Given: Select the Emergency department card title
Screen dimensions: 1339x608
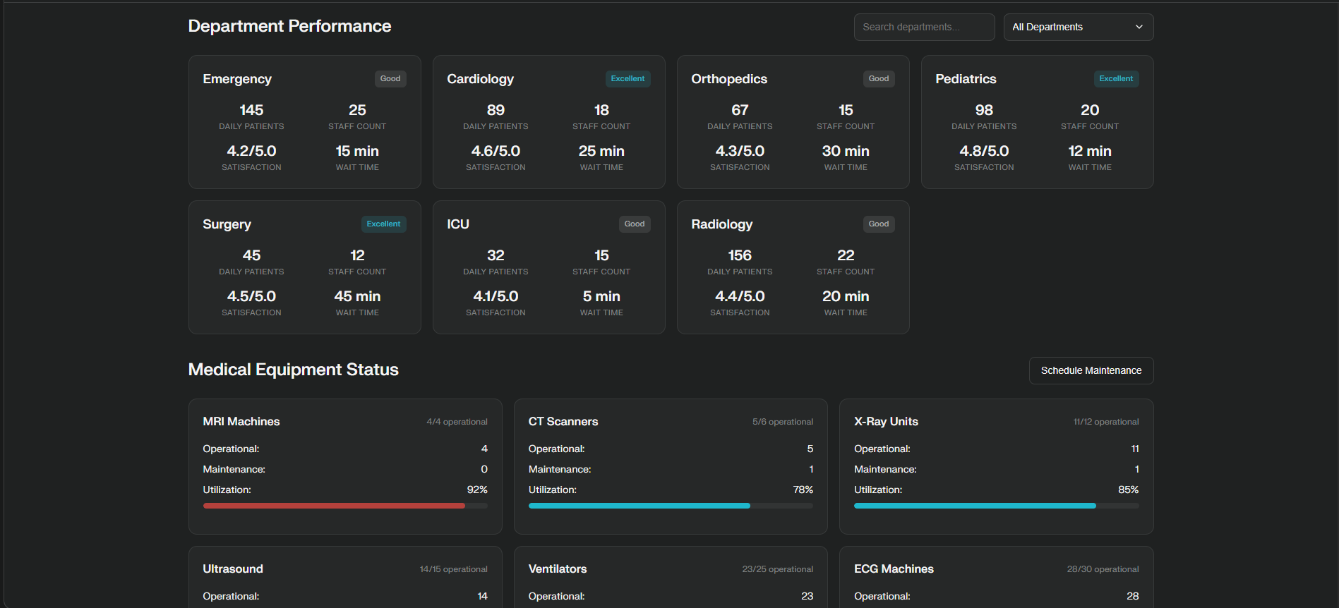Looking at the screenshot, I should [237, 79].
